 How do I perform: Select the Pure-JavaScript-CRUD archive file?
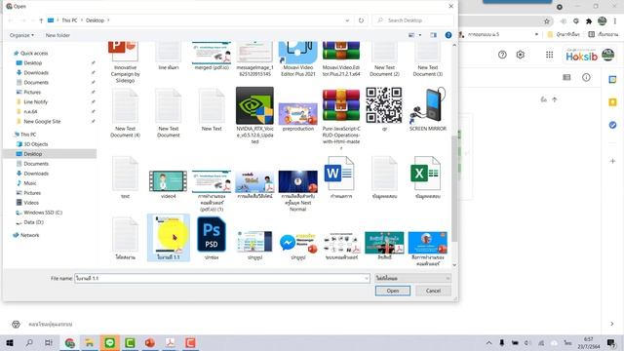341,105
